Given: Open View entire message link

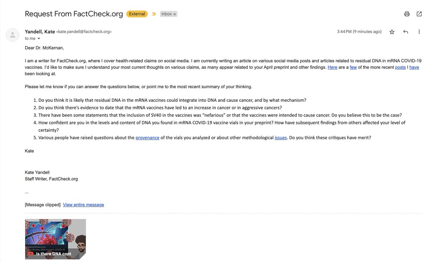Looking at the screenshot, I should (x=83, y=205).
